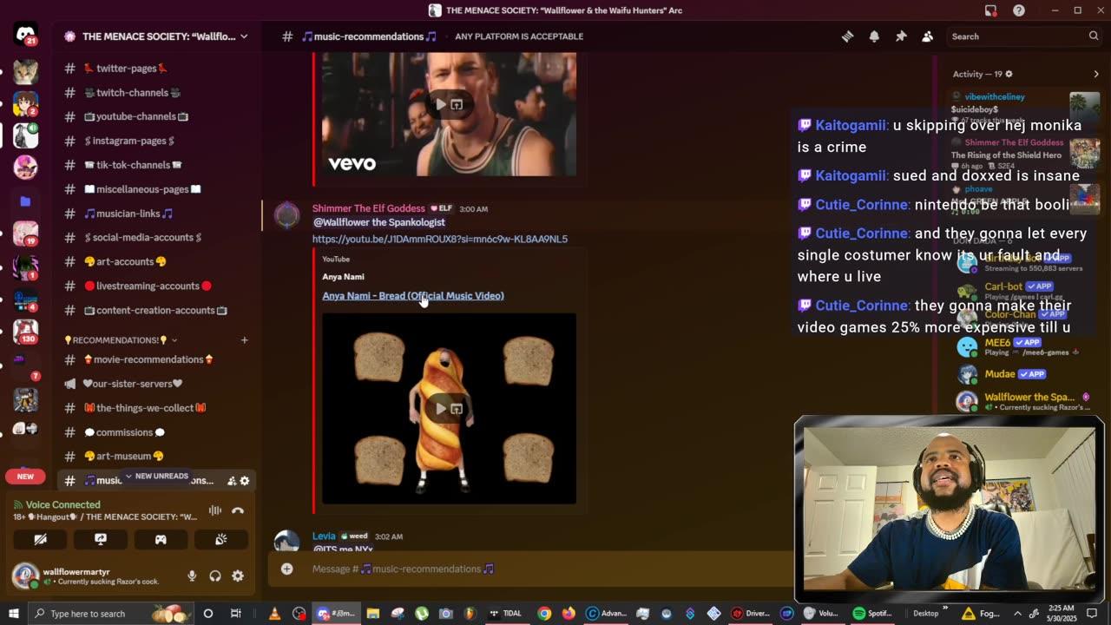Open TIDAL from the taskbar
Screen dimensions: 1111x625
507,614
